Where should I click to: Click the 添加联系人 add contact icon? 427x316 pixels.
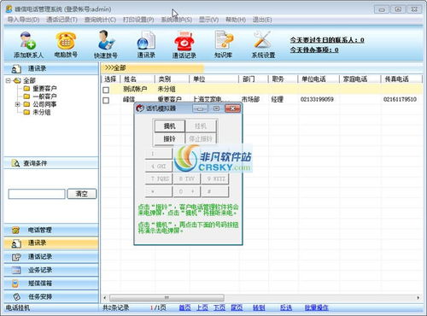28,40
